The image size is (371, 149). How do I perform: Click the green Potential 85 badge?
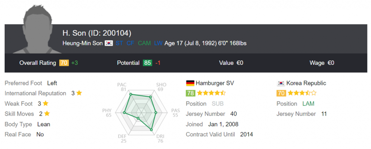(x=147, y=63)
